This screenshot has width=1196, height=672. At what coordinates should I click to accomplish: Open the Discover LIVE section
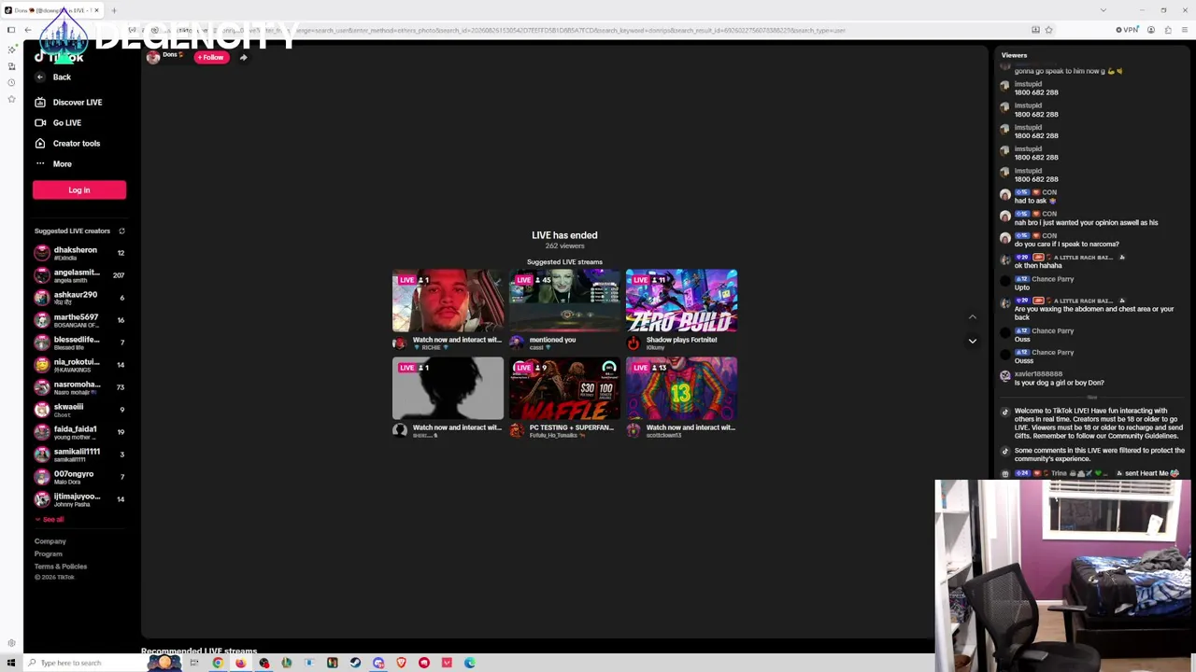[68, 103]
